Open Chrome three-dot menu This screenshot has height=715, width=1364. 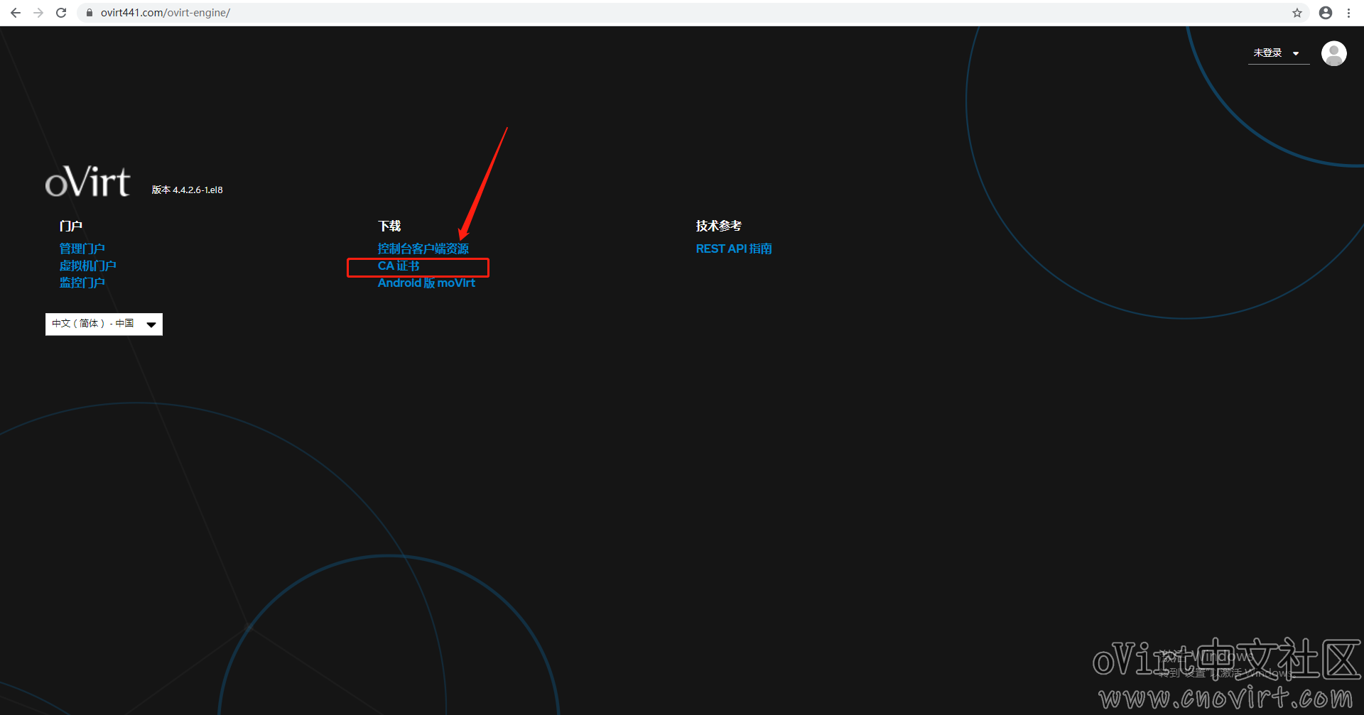(1348, 13)
